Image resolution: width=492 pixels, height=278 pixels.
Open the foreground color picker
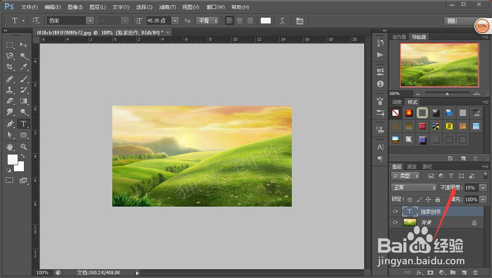pos(12,159)
